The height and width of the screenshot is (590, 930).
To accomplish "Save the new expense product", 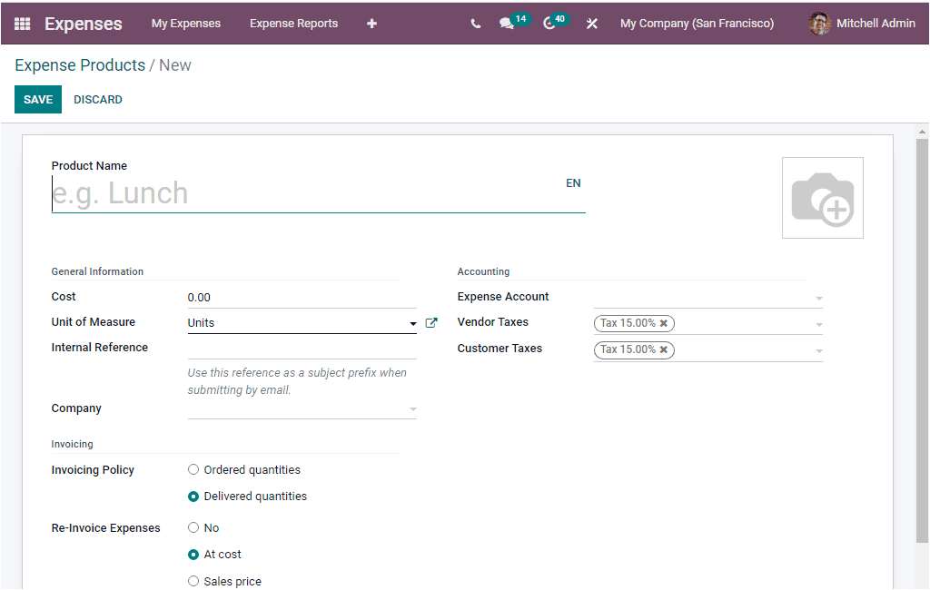I will [x=37, y=99].
